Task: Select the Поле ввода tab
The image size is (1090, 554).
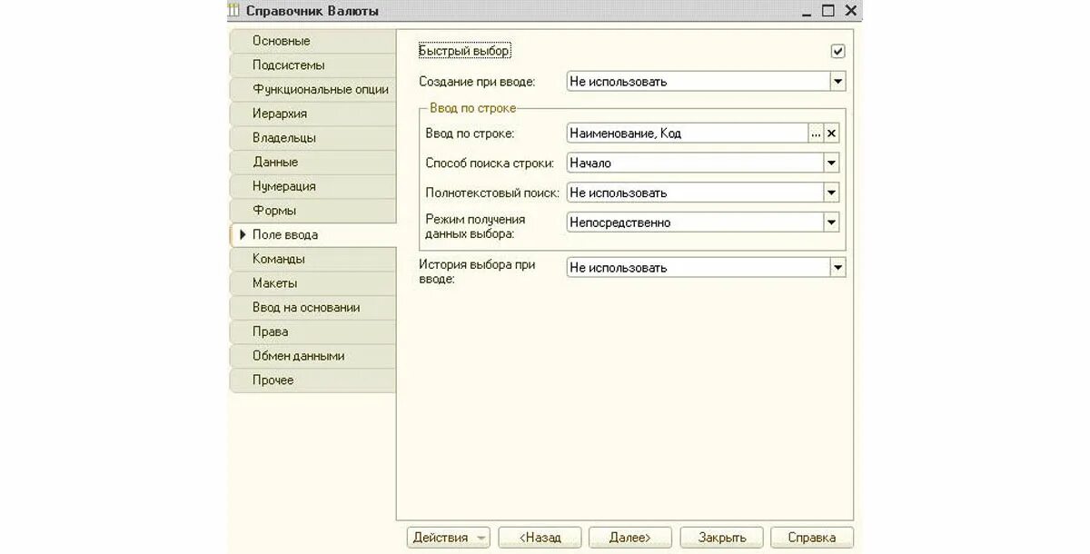Action: coord(313,235)
